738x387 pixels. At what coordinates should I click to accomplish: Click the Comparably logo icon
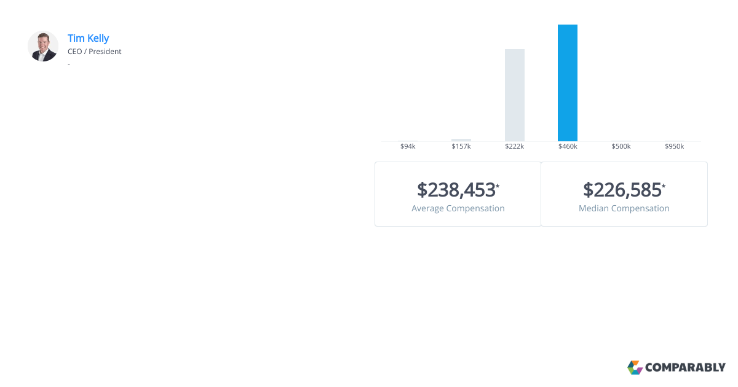[635, 367]
